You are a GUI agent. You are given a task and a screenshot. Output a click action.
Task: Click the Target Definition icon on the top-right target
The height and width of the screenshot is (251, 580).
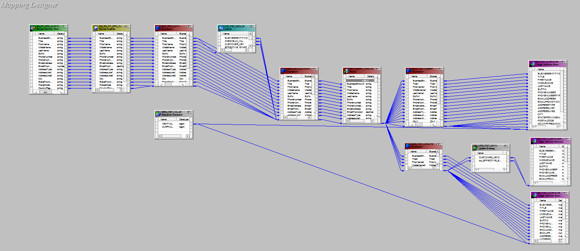click(x=532, y=63)
